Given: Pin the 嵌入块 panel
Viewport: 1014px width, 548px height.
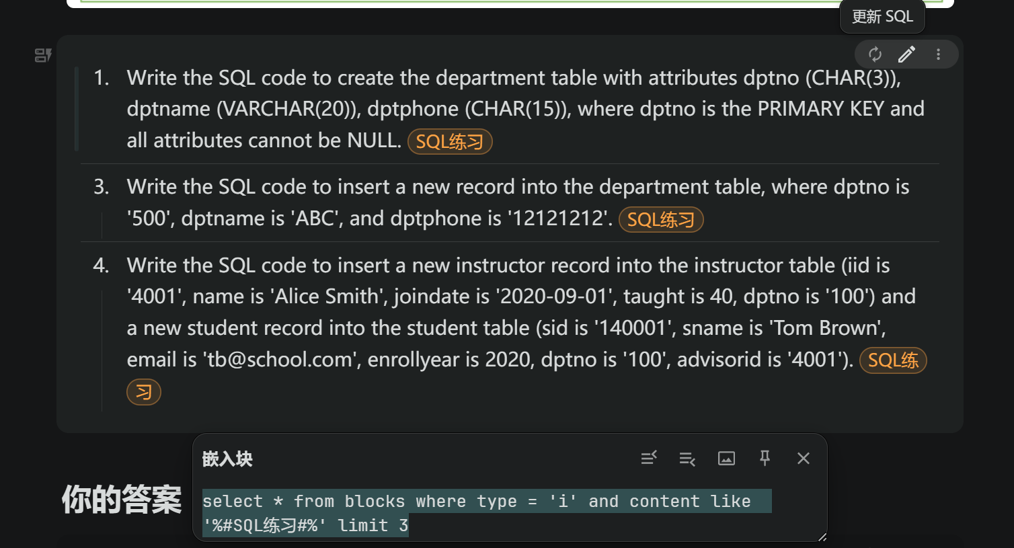Looking at the screenshot, I should 765,459.
